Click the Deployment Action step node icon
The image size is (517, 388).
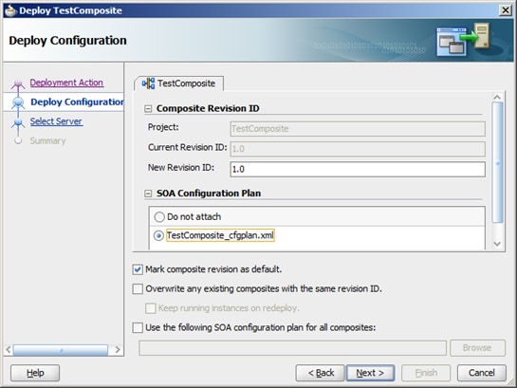pyautogui.click(x=18, y=83)
